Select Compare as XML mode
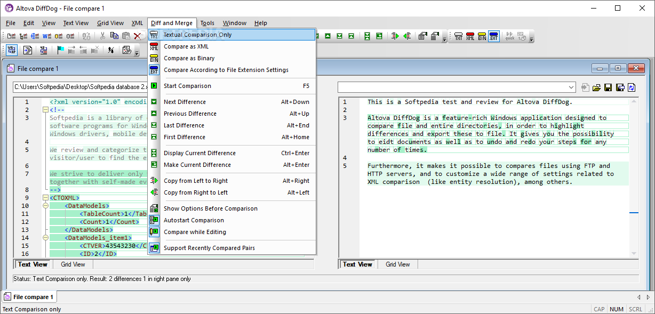 (x=232, y=46)
